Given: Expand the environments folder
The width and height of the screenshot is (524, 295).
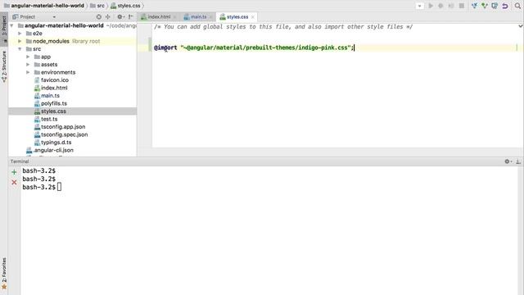Looking at the screenshot, I should 28,72.
